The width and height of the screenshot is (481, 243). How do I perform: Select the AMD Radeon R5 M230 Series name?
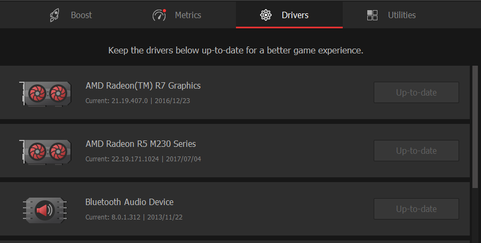point(140,144)
